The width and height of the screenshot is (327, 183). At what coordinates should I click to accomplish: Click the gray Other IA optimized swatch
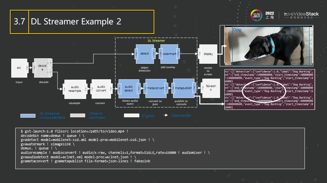click(78, 116)
